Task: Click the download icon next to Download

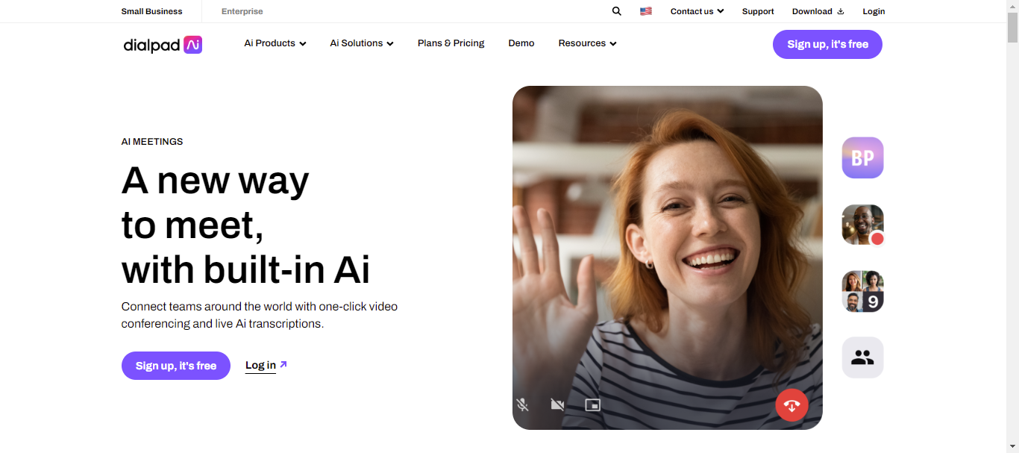Action: click(x=841, y=11)
